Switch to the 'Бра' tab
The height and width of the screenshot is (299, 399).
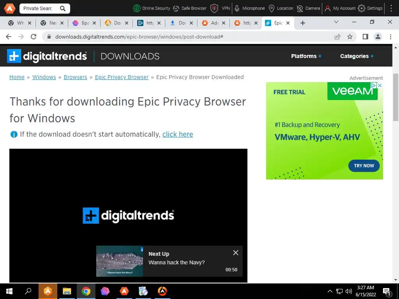[84, 23]
